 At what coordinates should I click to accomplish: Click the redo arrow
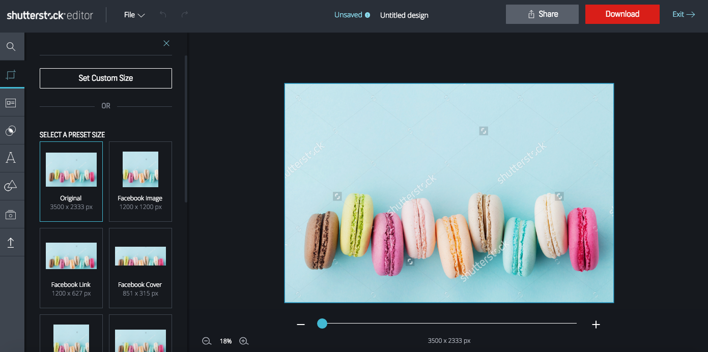click(x=185, y=15)
